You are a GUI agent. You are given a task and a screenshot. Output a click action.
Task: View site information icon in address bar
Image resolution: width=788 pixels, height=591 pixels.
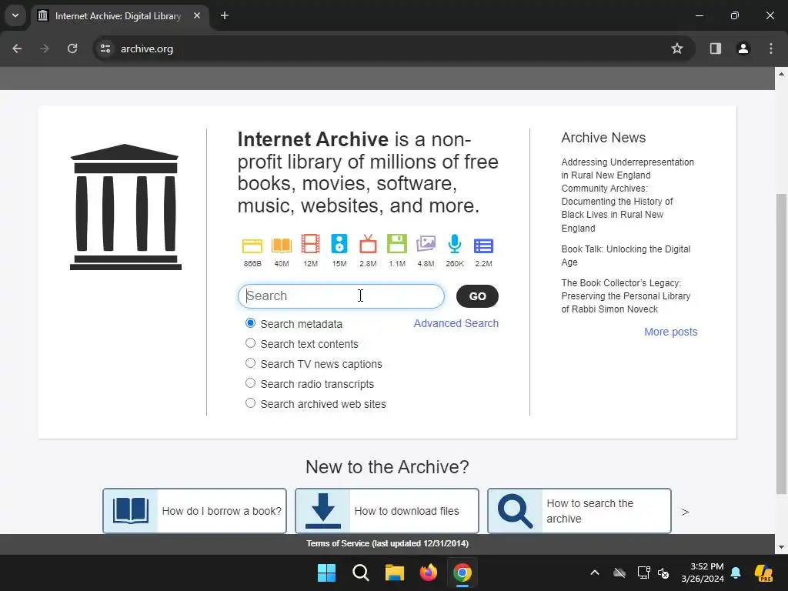[105, 48]
